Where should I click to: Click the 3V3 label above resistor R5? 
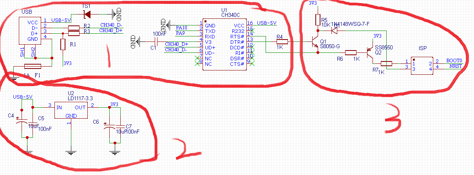pos(313,3)
